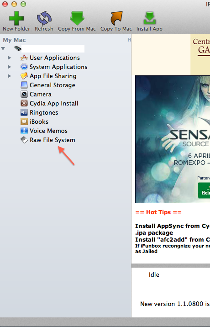Click the Sensation advertisement banner image
The image size is (210, 327).
[x=173, y=139]
